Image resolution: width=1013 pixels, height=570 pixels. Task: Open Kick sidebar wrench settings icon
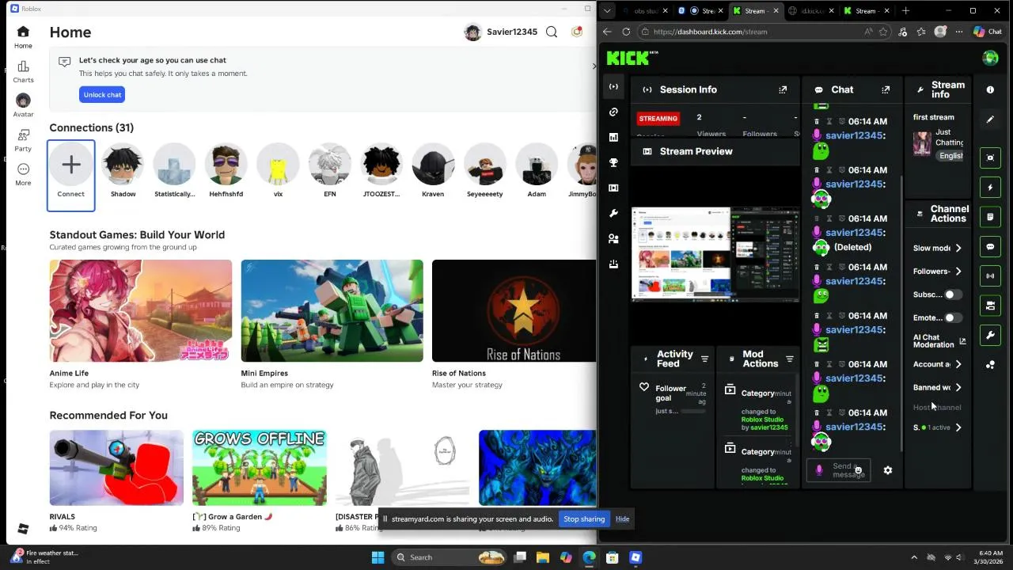tap(613, 213)
